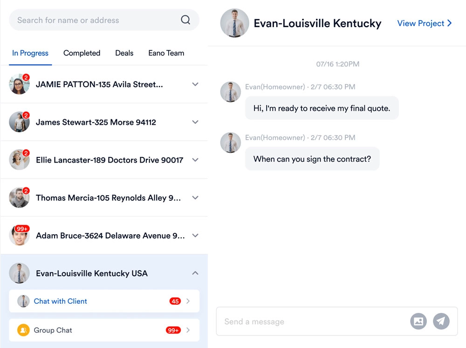This screenshot has width=466, height=348.
Task: Open the View Project link
Action: pyautogui.click(x=424, y=23)
